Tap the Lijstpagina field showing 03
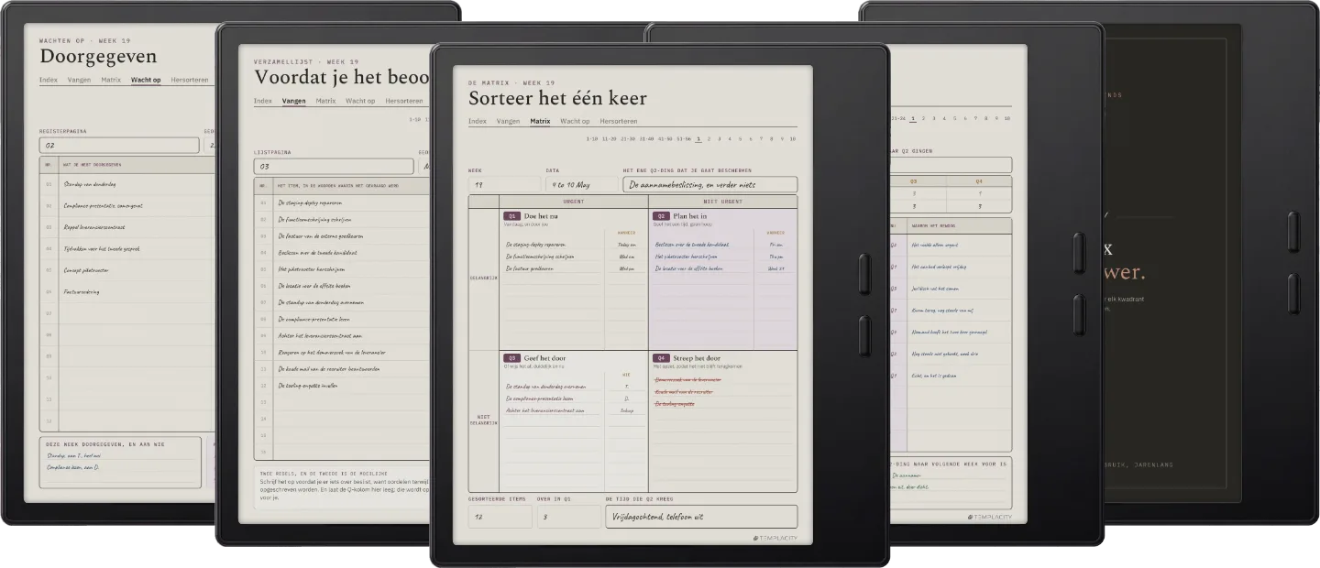The image size is (1320, 568). [x=334, y=167]
